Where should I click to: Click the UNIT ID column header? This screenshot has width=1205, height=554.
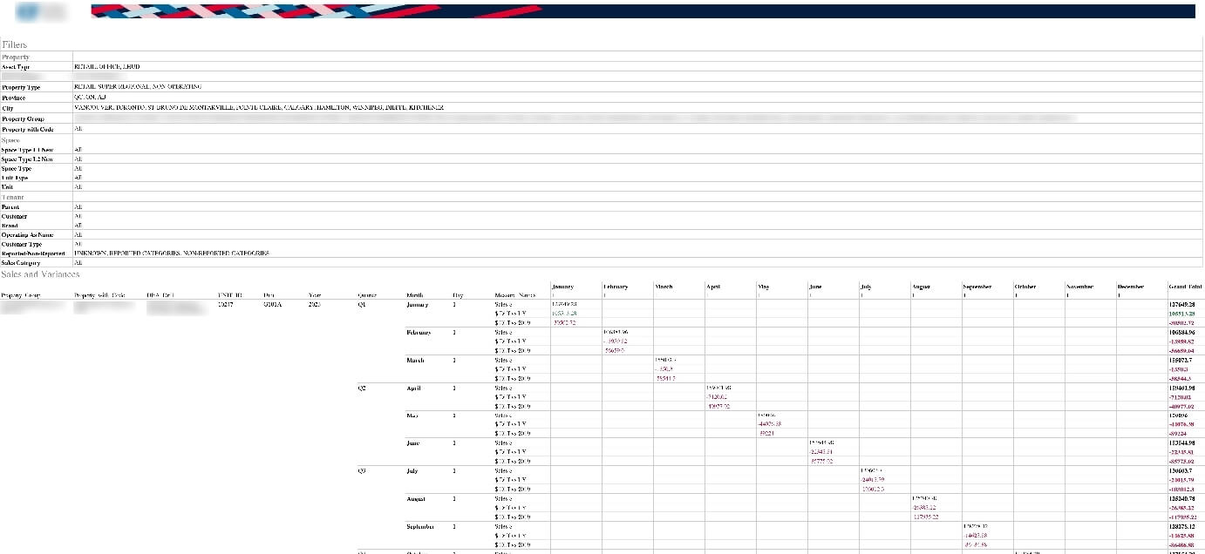click(x=230, y=295)
